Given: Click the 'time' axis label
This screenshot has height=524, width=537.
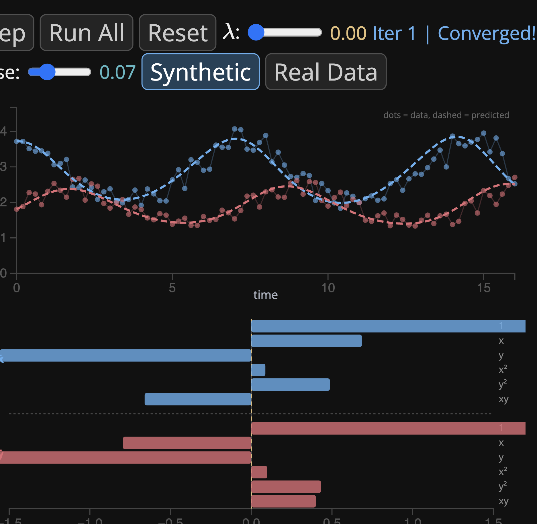Looking at the screenshot, I should pyautogui.click(x=265, y=295).
